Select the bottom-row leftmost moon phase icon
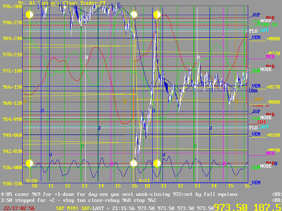The height and width of the screenshot is (211, 282). tap(30, 163)
